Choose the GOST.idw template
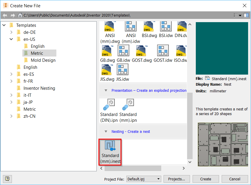Viewport: 251px width, 185px height. coord(163,51)
